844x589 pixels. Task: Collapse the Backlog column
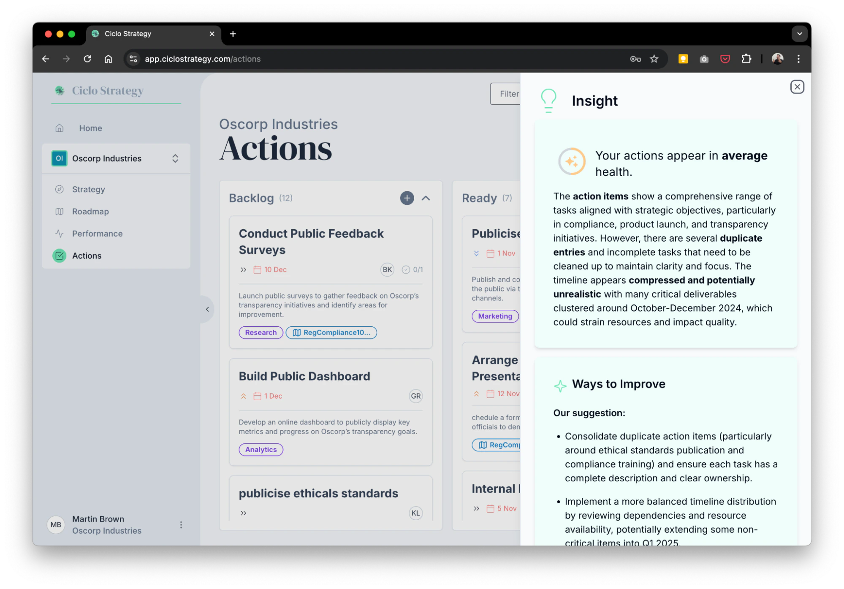tap(426, 198)
